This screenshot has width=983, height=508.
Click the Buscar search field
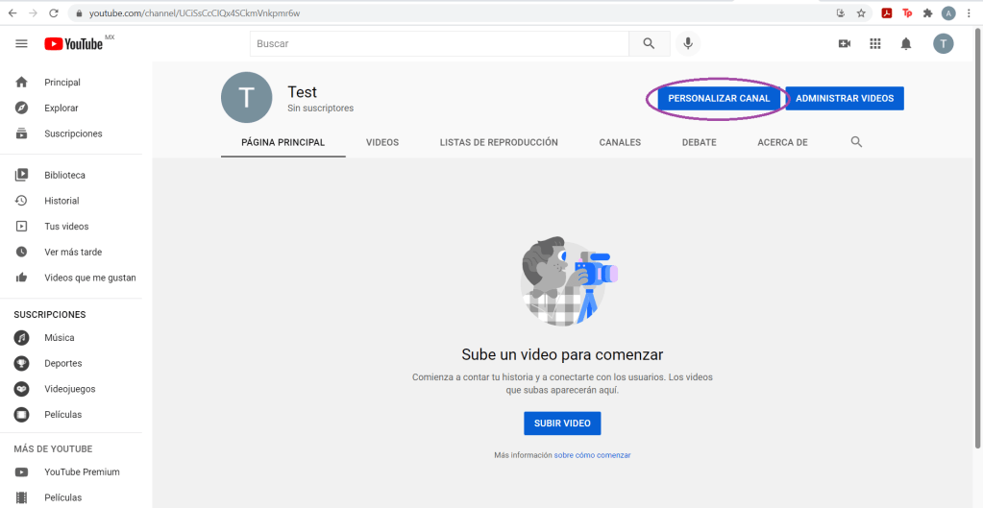(439, 44)
